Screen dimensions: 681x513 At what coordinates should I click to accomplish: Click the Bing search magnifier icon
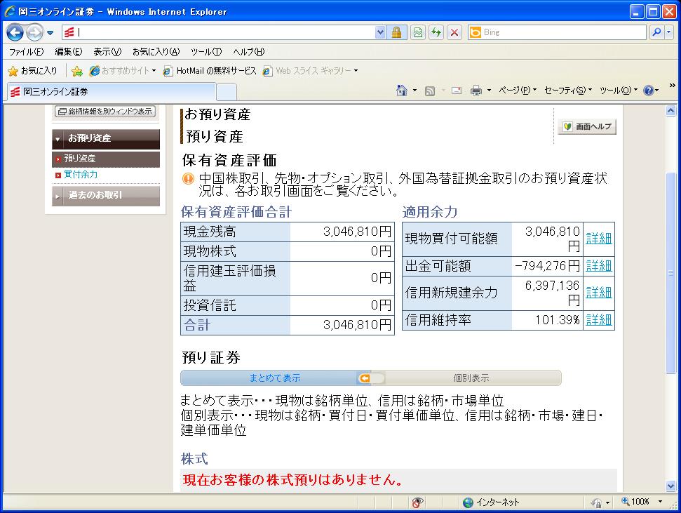656,32
